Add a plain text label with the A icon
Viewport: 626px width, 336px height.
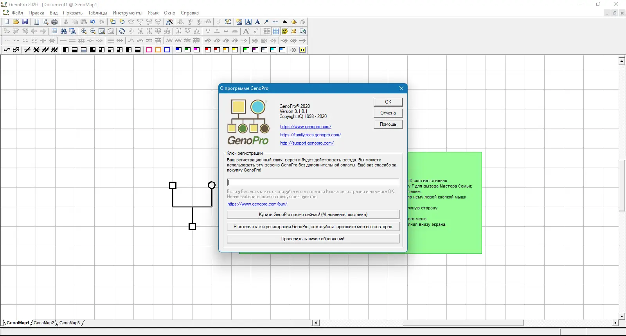click(x=257, y=22)
